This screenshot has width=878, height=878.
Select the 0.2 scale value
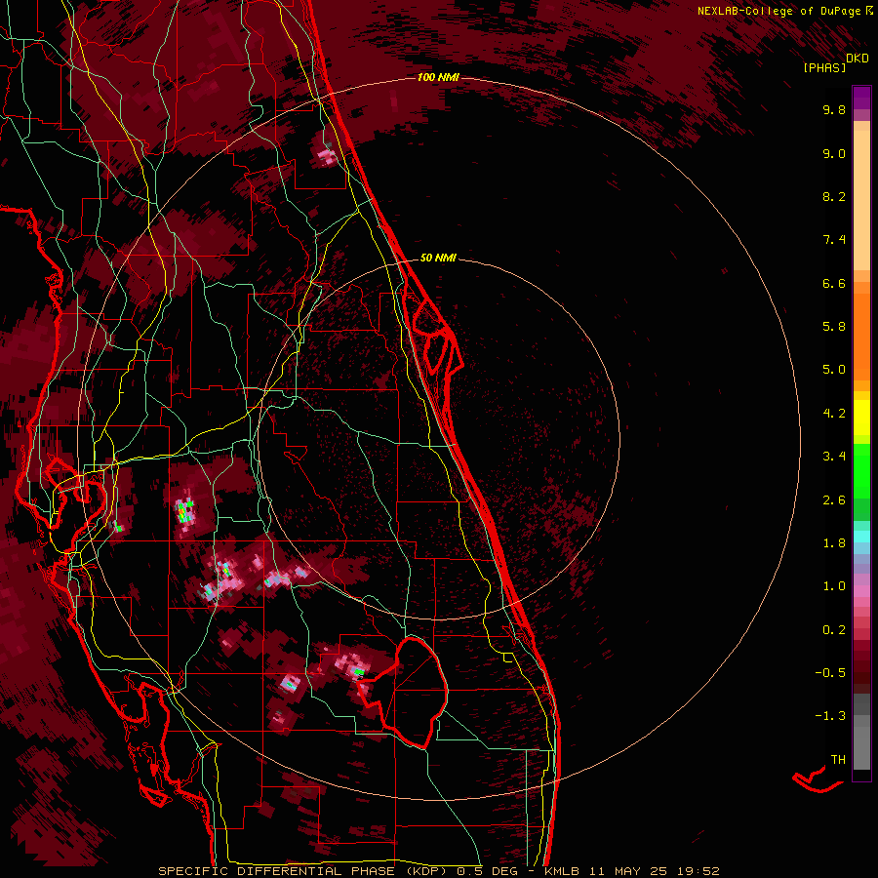(x=834, y=630)
